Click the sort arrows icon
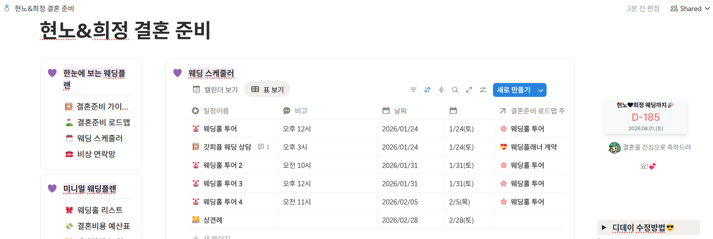713x239 pixels. pyautogui.click(x=427, y=90)
